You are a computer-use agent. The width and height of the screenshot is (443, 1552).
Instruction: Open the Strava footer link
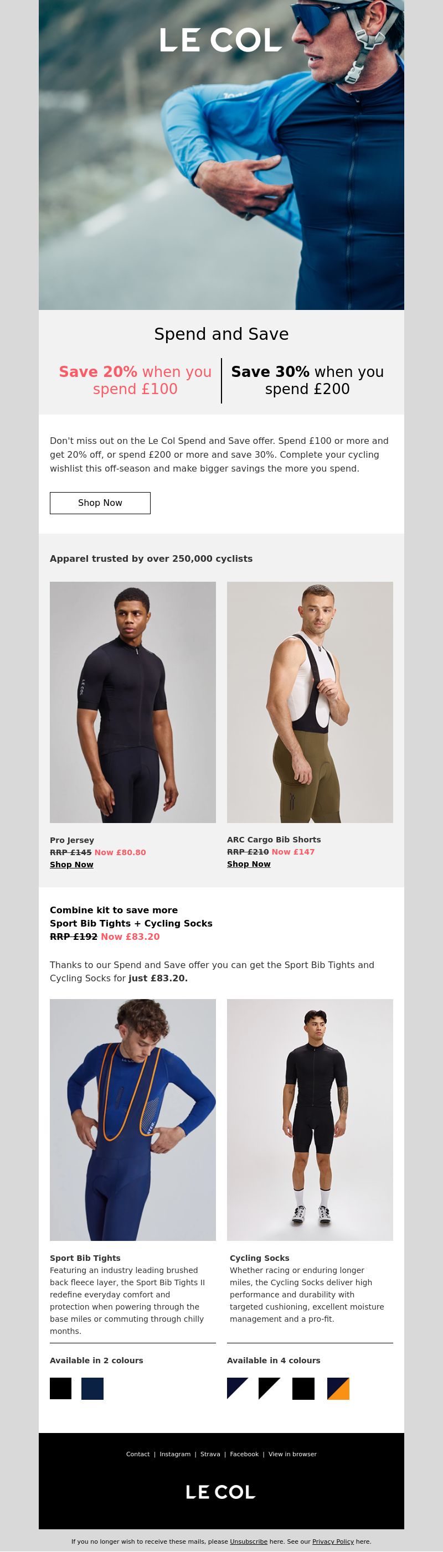210,1454
